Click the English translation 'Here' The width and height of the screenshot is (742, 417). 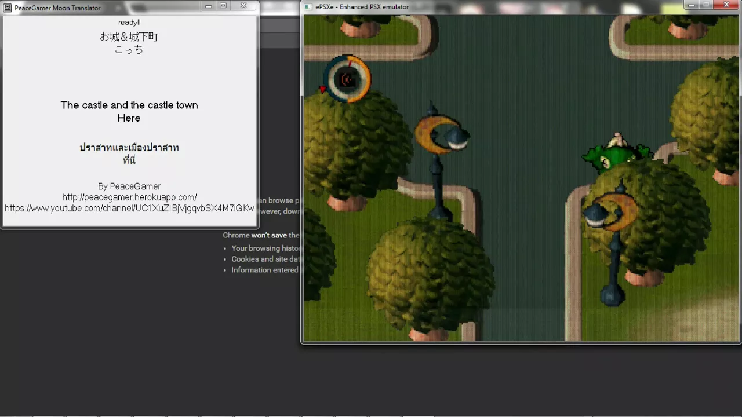129,118
